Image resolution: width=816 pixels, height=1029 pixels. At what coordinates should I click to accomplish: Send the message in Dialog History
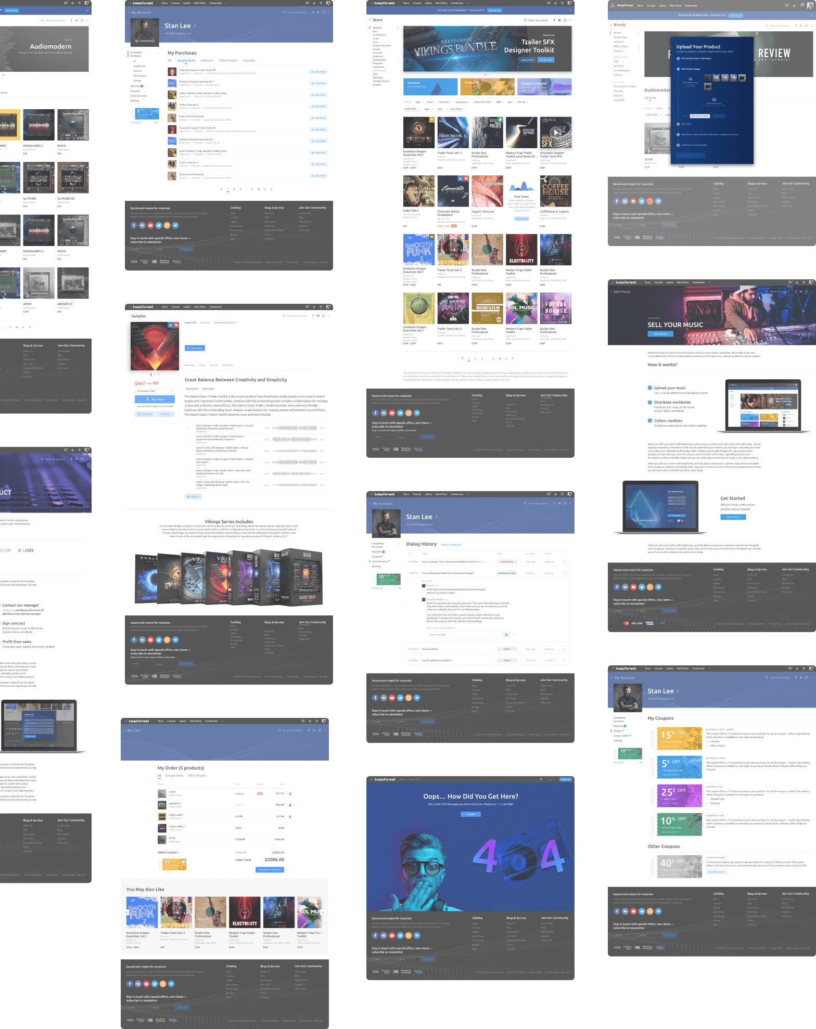[506, 634]
